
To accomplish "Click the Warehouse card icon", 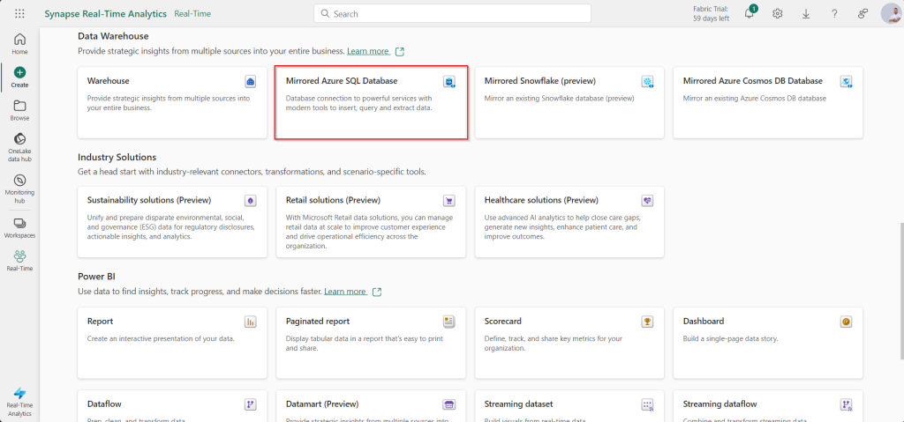I will point(250,82).
